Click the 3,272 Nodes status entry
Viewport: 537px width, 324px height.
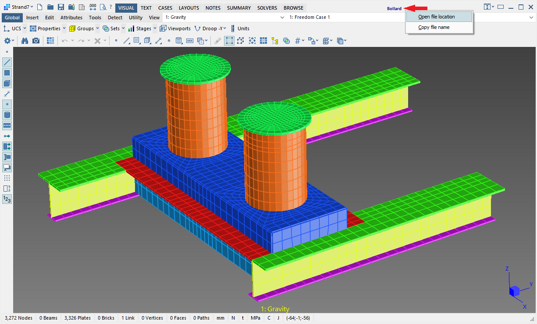click(18, 318)
